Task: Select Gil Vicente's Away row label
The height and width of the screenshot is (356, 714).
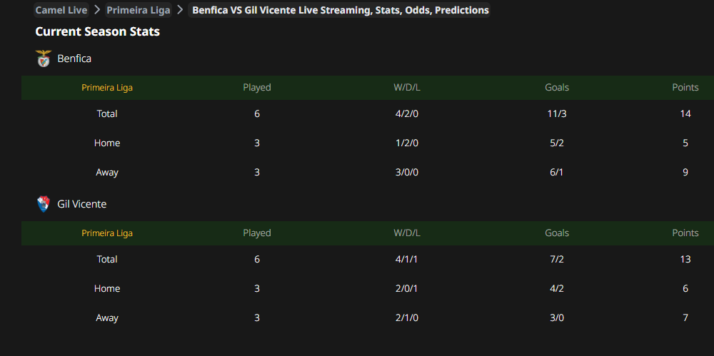Action: [x=107, y=317]
